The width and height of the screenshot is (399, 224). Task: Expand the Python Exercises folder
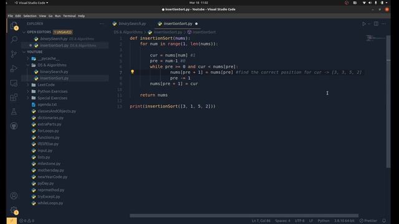click(28, 91)
